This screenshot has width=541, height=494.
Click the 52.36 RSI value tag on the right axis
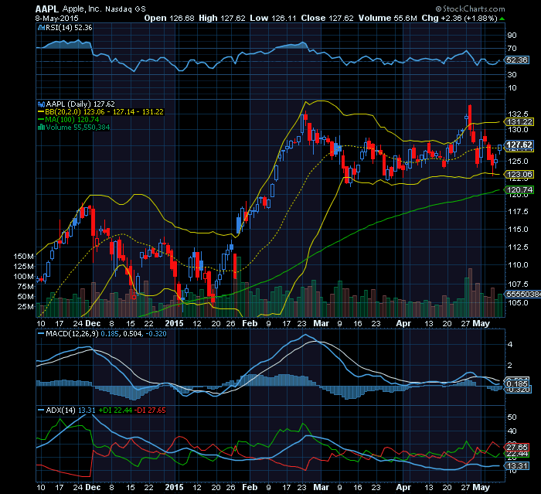point(517,60)
